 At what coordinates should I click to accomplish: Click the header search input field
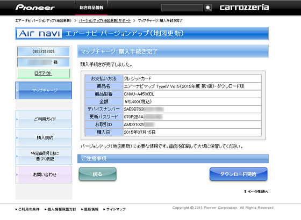pos(182,8)
